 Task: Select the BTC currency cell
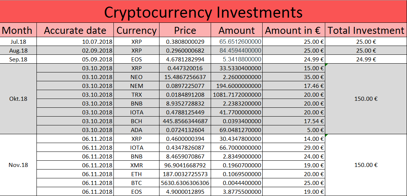pos(137,183)
